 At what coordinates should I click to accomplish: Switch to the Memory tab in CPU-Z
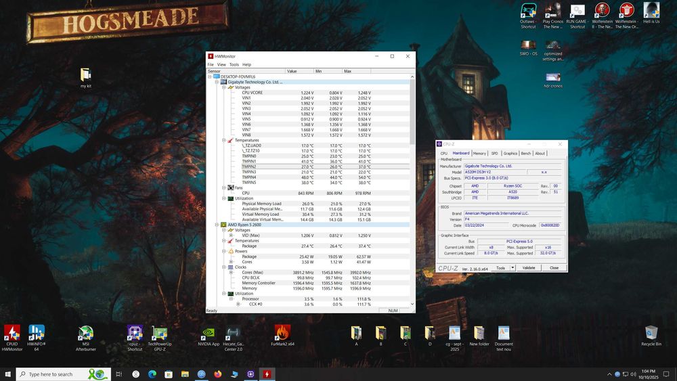pyautogui.click(x=479, y=154)
